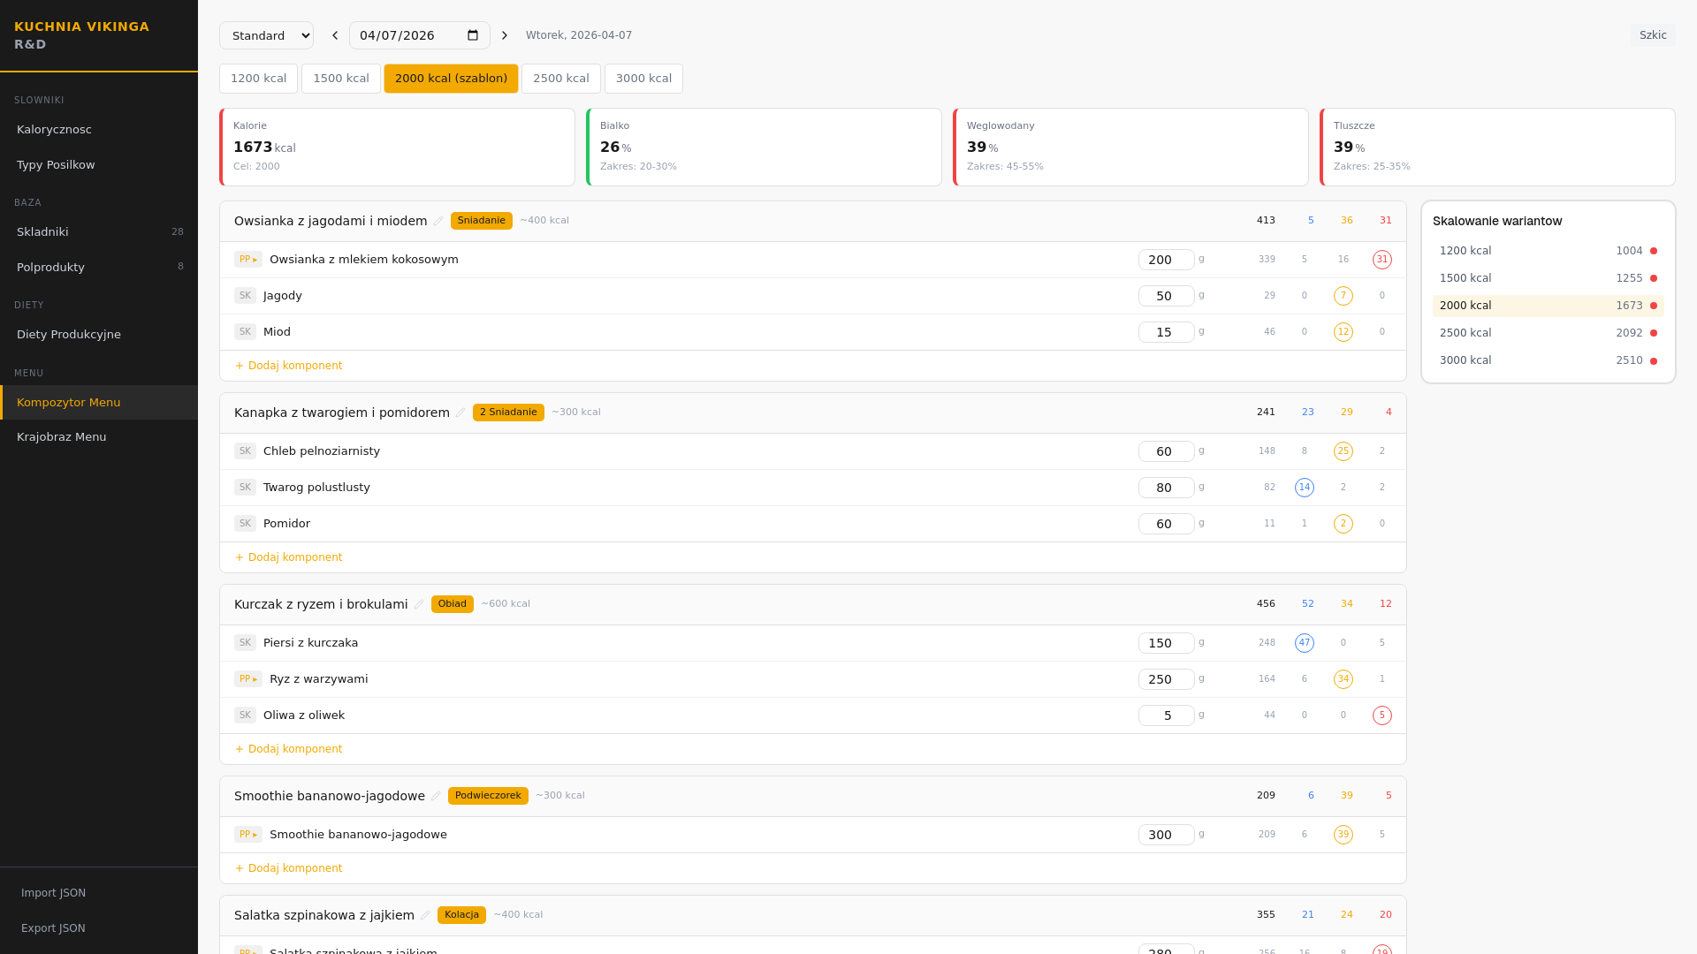Image resolution: width=1697 pixels, height=954 pixels.
Task: Edit name of Kanapka z twarogiem i pomidorem
Action: pyautogui.click(x=460, y=413)
